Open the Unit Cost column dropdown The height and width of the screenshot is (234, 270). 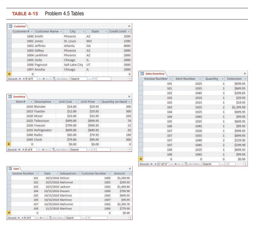click(x=76, y=102)
